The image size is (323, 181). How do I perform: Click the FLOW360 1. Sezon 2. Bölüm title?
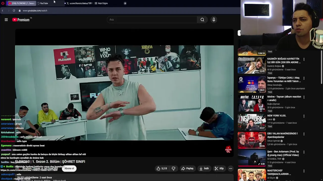[50, 162]
